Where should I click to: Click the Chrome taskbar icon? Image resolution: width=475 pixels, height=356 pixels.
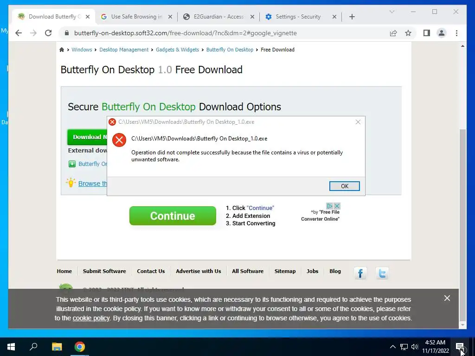point(80,347)
